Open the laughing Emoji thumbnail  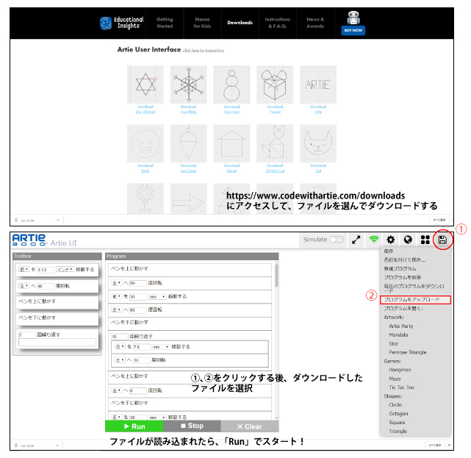tap(145, 143)
